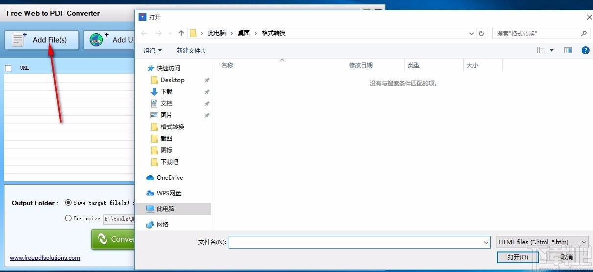Click the Customize output path field
The width and height of the screenshot is (593, 272).
(119, 219)
